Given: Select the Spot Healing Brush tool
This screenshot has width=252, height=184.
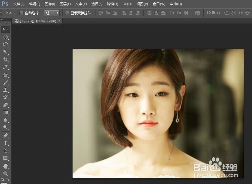Looking at the screenshot, I should [x=5, y=75].
